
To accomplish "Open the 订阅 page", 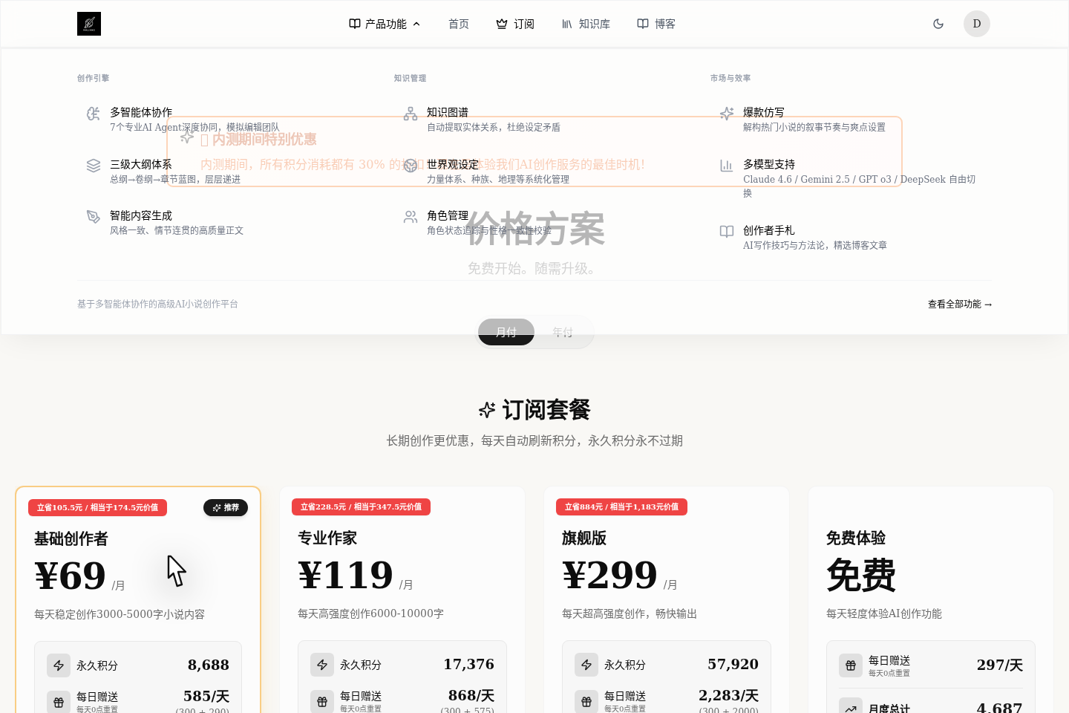I will click(516, 23).
